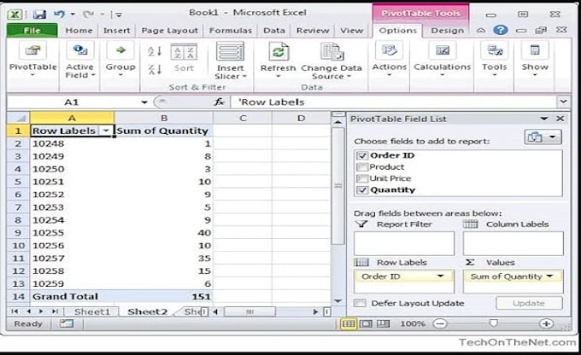Image resolution: width=581 pixels, height=355 pixels.
Task: Click the horizontal scrollbar right arrow
Action: point(315,311)
